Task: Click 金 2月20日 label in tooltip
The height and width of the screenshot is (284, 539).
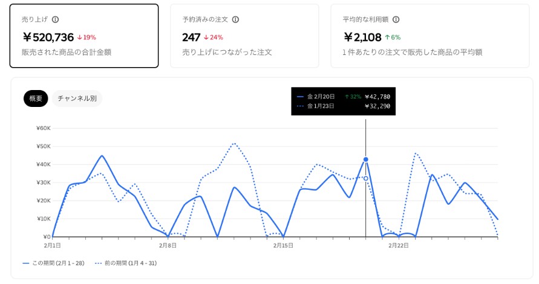Action: pyautogui.click(x=321, y=97)
